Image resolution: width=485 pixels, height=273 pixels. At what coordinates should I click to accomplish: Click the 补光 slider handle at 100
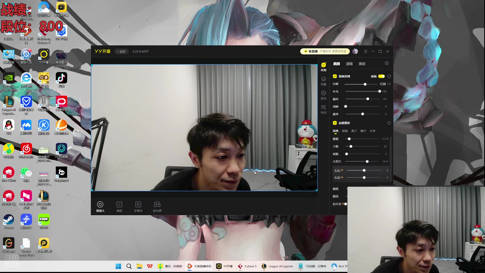(x=379, y=92)
